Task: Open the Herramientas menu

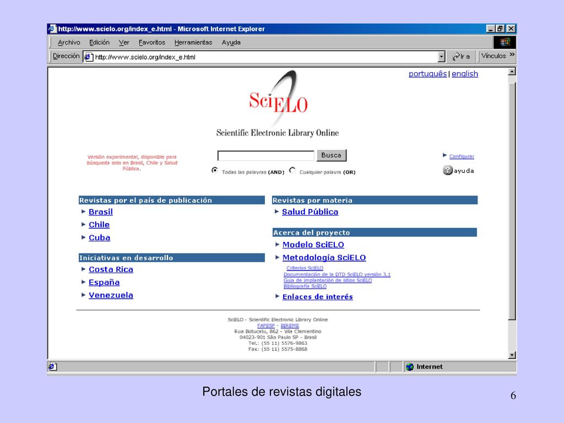Action: 193,42
